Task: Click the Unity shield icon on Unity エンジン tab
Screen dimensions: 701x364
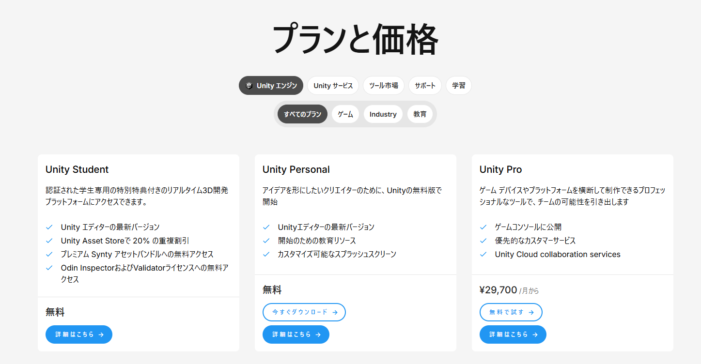Action: point(250,85)
